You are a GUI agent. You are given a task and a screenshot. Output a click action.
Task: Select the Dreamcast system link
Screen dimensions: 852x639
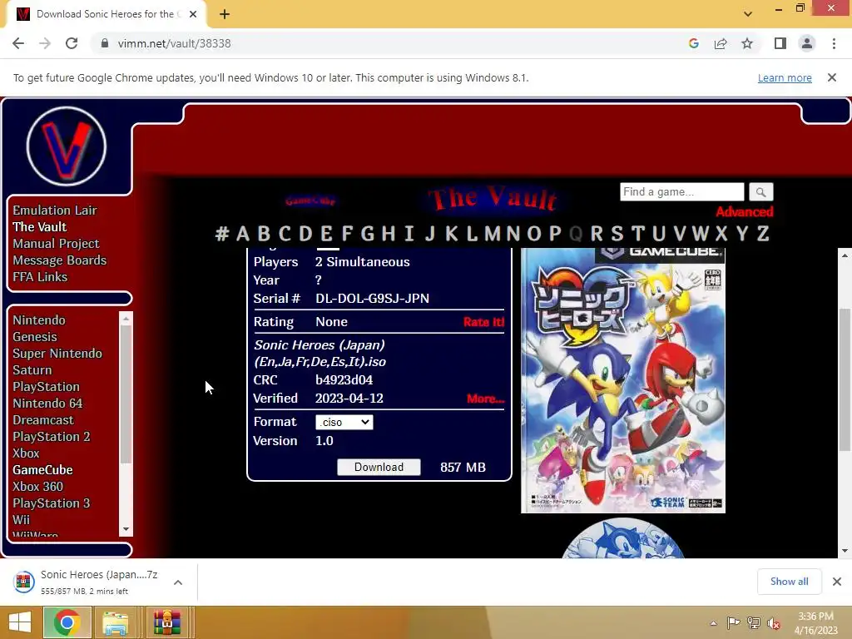coord(43,420)
